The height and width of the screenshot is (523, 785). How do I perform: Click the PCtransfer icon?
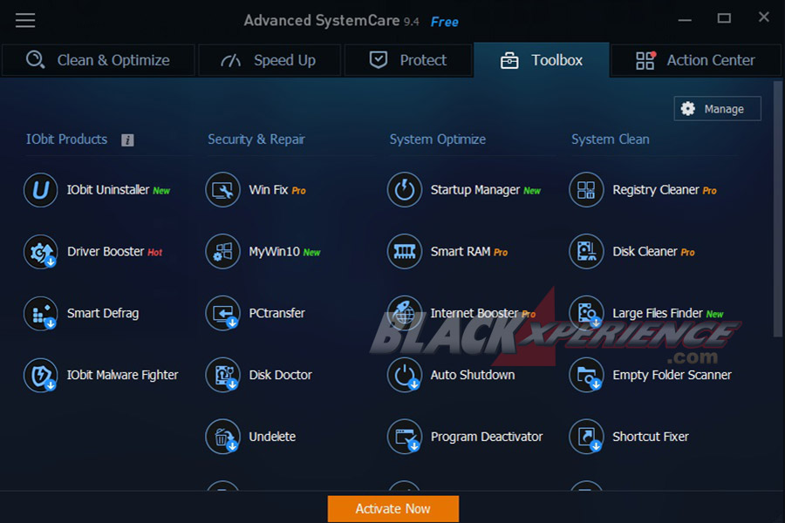click(222, 313)
